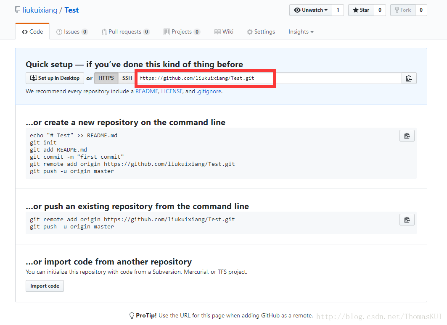Copy the push existing repository commands

click(407, 220)
